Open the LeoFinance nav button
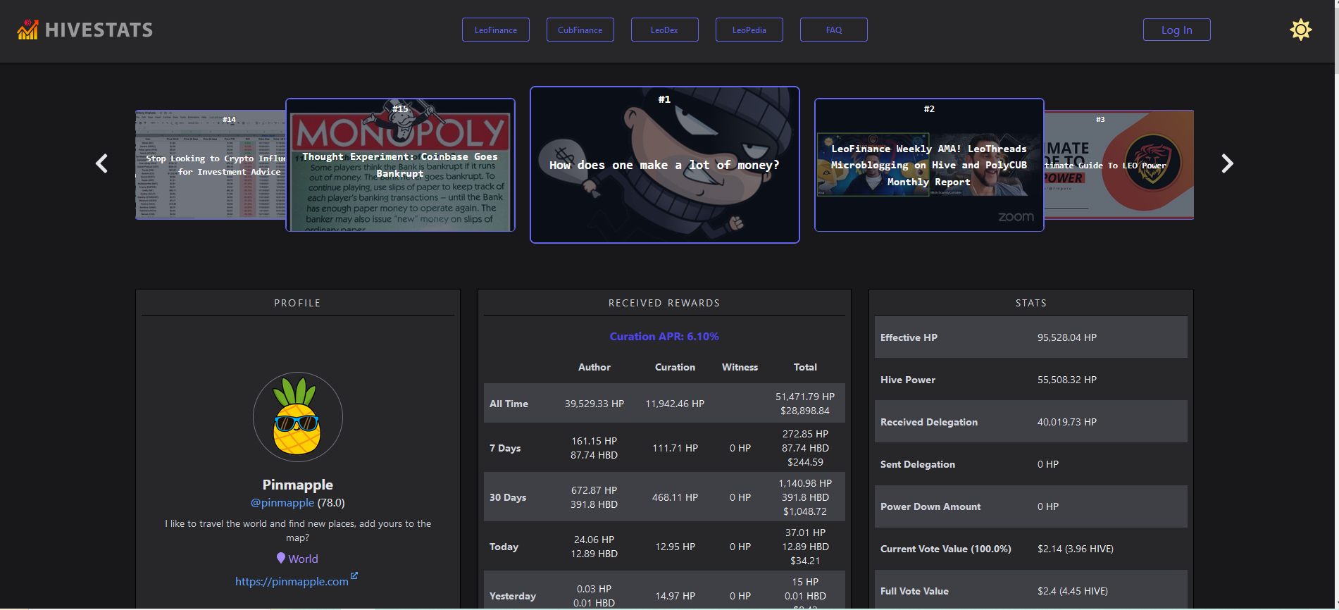Image resolution: width=1339 pixels, height=610 pixels. click(x=496, y=30)
